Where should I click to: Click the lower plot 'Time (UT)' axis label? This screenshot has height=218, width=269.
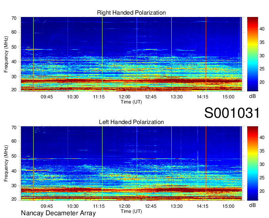(x=131, y=211)
